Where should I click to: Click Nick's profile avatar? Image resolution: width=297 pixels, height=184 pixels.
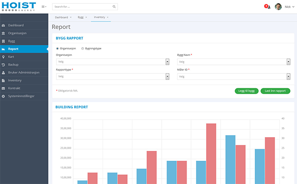[278, 6]
